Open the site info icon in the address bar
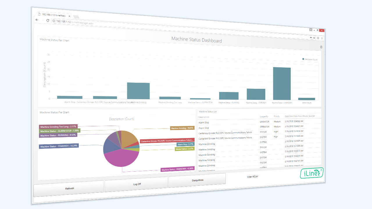This screenshot has height=209, width=372. coord(54,20)
